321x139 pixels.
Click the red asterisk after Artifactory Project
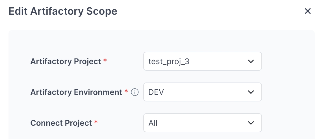105,61
